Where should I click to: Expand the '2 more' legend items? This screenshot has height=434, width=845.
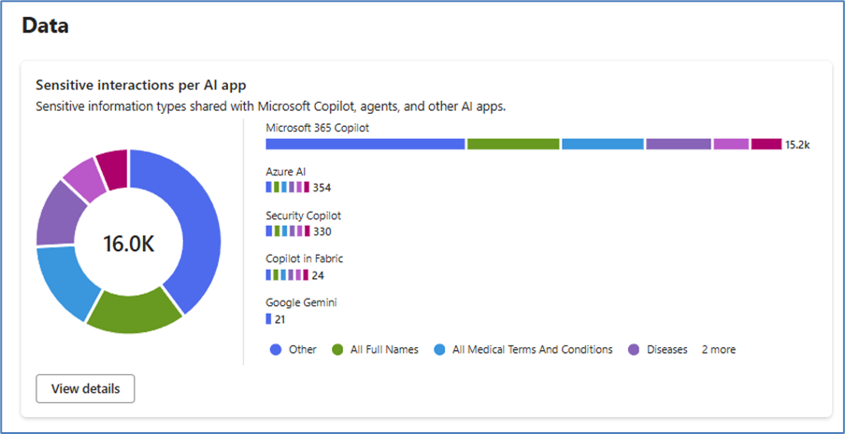[x=718, y=349]
